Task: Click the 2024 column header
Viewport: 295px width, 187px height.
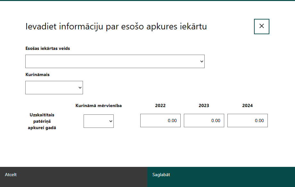Action: click(247, 105)
